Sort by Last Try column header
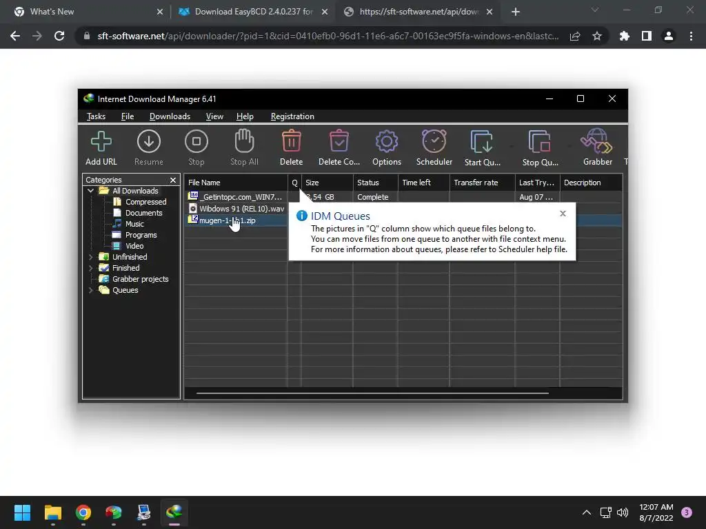The height and width of the screenshot is (529, 706). pos(537,183)
